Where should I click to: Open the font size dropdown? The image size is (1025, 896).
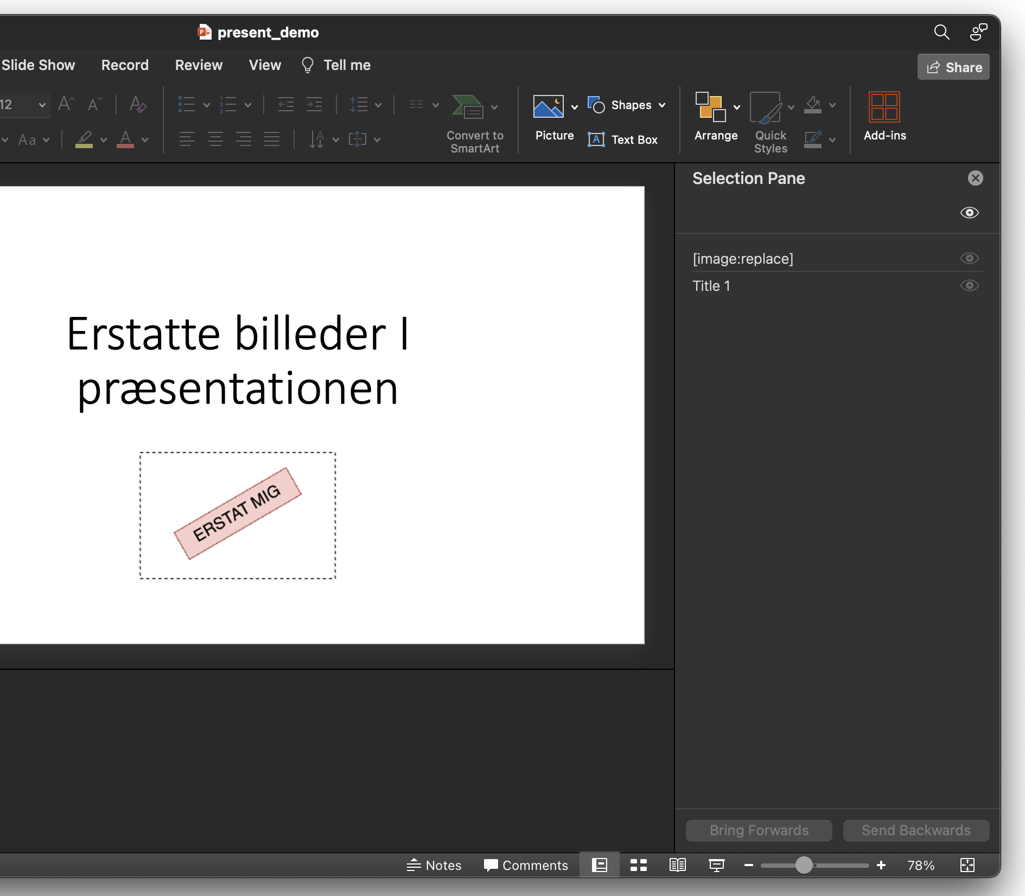point(42,105)
